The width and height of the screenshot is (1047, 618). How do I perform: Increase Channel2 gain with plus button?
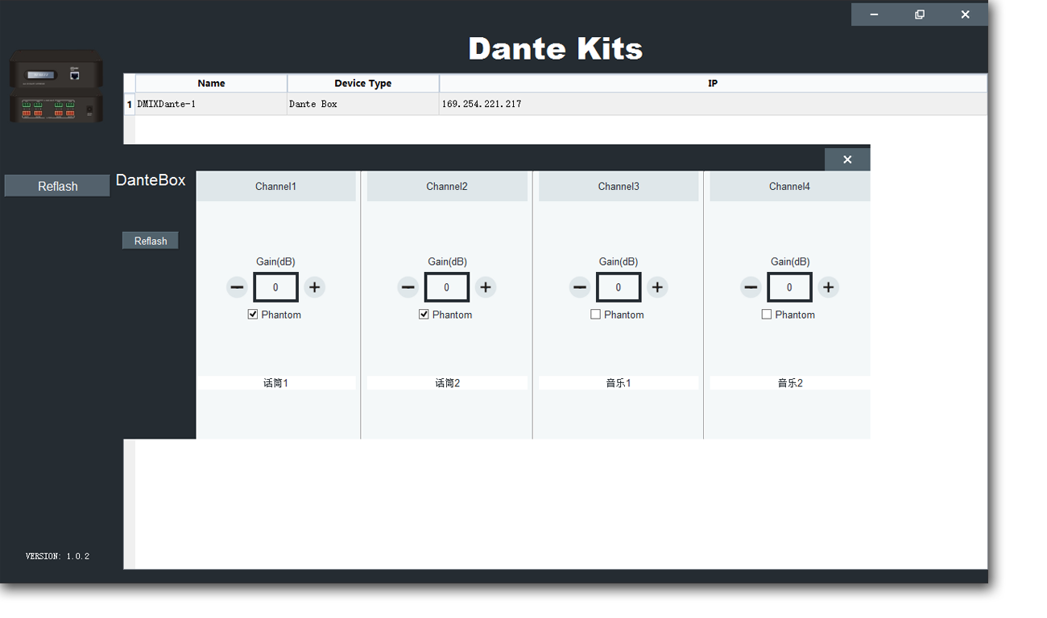[485, 287]
